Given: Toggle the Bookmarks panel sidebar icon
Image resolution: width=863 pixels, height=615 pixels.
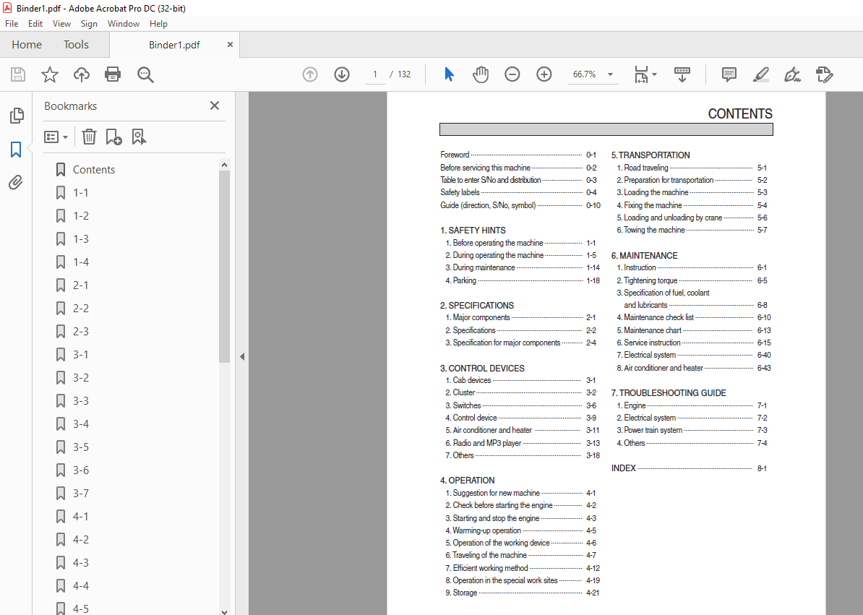Looking at the screenshot, I should pos(16,150).
